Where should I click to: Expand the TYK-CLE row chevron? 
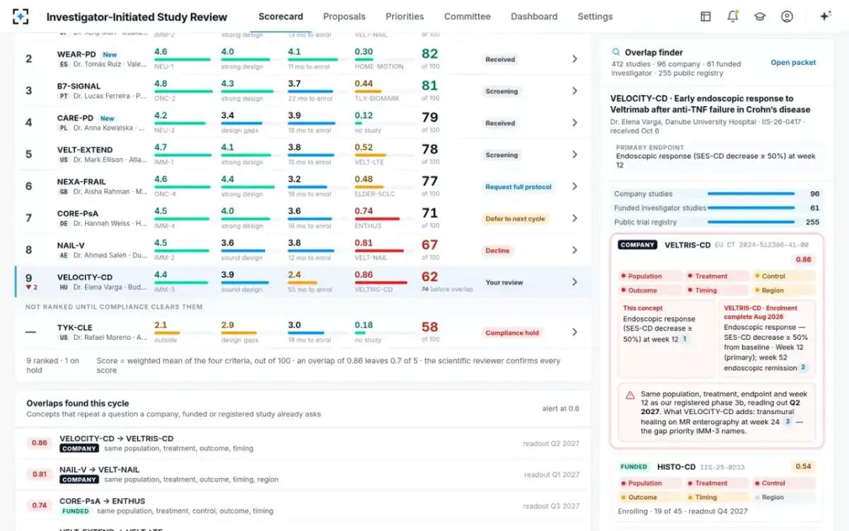574,332
